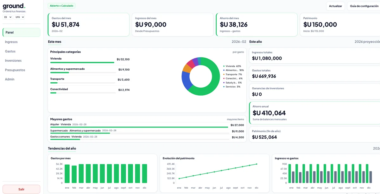Select the Ahorro del mes card
This screenshot has height=194, width=380.
[257, 25]
